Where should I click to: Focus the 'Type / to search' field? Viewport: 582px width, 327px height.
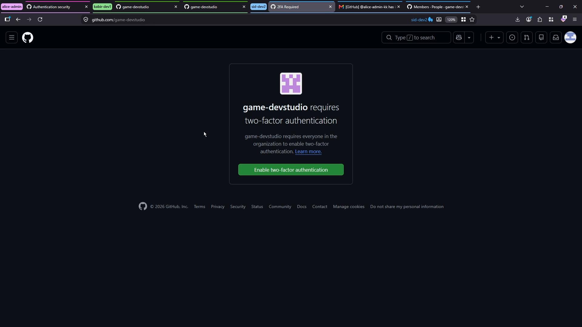point(416,38)
